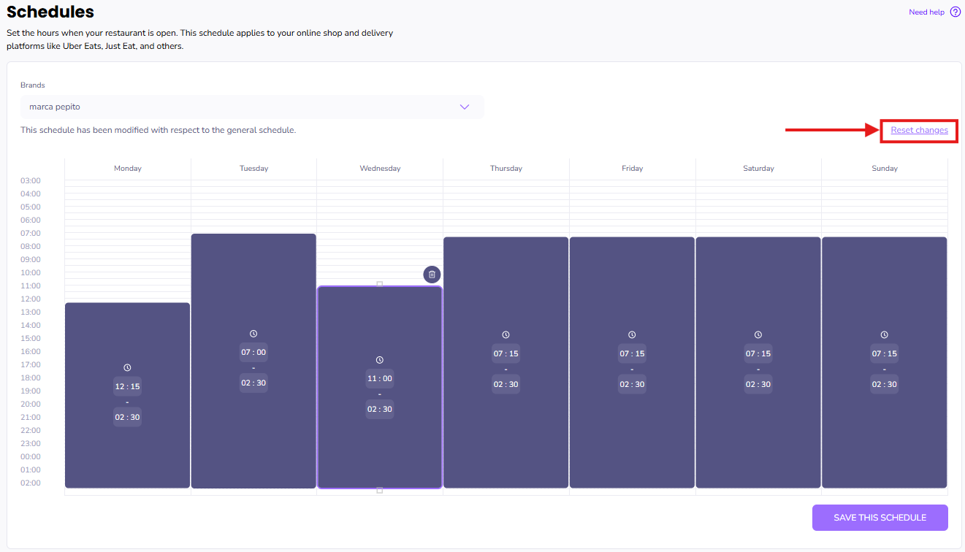Edit Sunday start time 07 : 15

pos(884,353)
